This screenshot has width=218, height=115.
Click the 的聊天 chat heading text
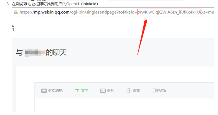(56, 53)
